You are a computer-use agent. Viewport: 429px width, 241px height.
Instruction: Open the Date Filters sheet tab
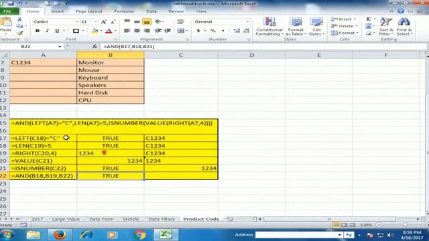click(162, 219)
